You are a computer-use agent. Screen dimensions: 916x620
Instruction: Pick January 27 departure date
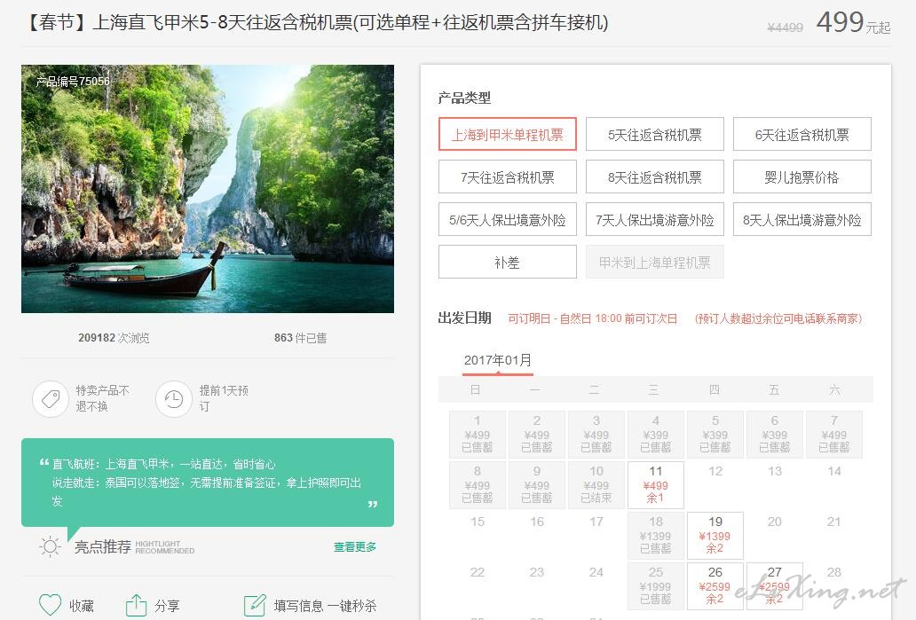[775, 586]
